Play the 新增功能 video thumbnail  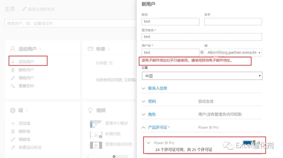96,135
